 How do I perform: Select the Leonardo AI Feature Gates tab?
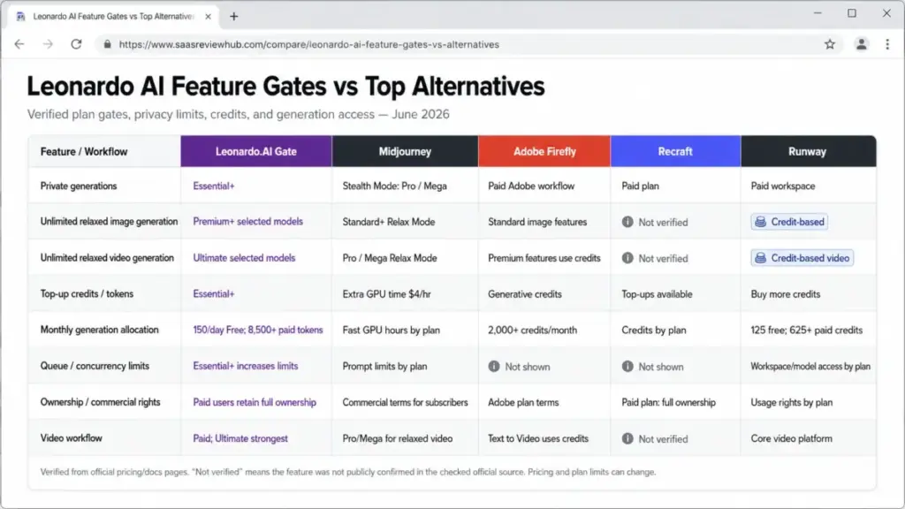[113, 17]
